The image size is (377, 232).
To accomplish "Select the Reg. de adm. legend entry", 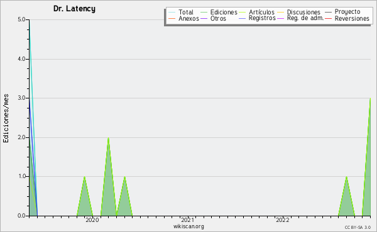I will point(300,18).
